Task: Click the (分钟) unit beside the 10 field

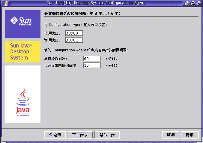Action: click(x=112, y=65)
